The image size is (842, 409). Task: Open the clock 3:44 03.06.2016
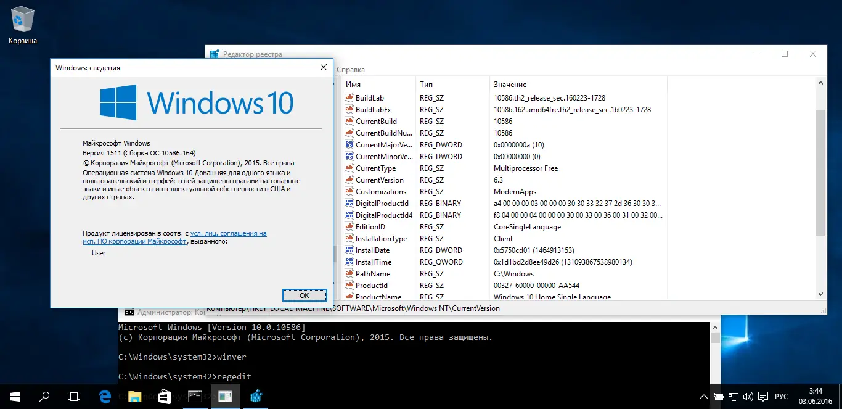point(815,397)
